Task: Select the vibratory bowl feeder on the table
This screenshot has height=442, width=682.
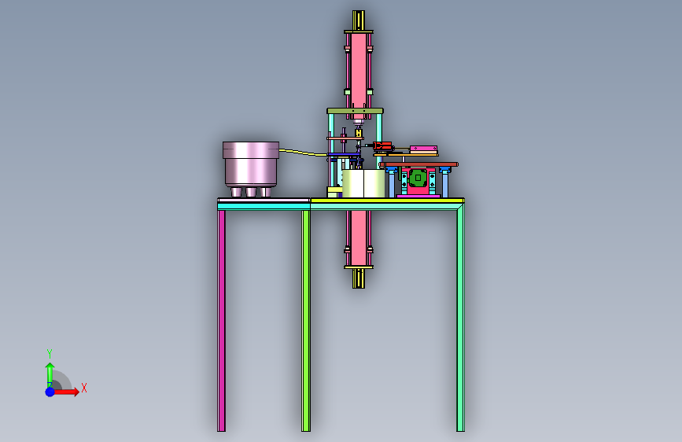Action: [251, 169]
